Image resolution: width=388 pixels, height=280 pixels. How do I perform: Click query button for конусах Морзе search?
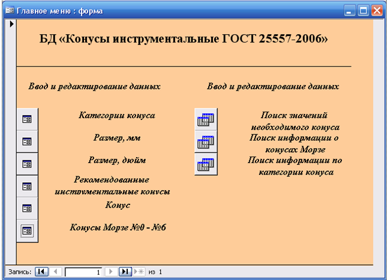pos(205,142)
